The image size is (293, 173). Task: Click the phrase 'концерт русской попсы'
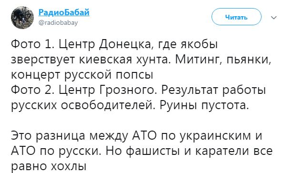82,75
